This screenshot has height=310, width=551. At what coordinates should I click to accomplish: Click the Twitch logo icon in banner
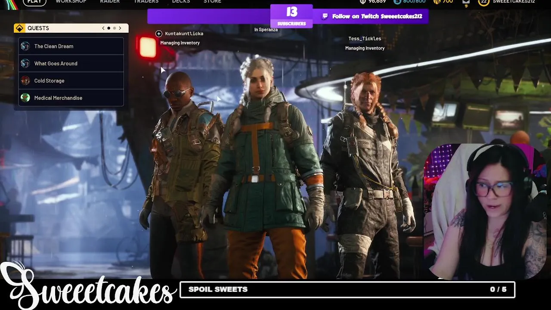pos(325,16)
